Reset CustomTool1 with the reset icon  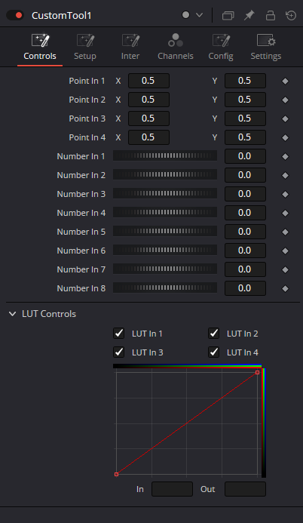(291, 15)
